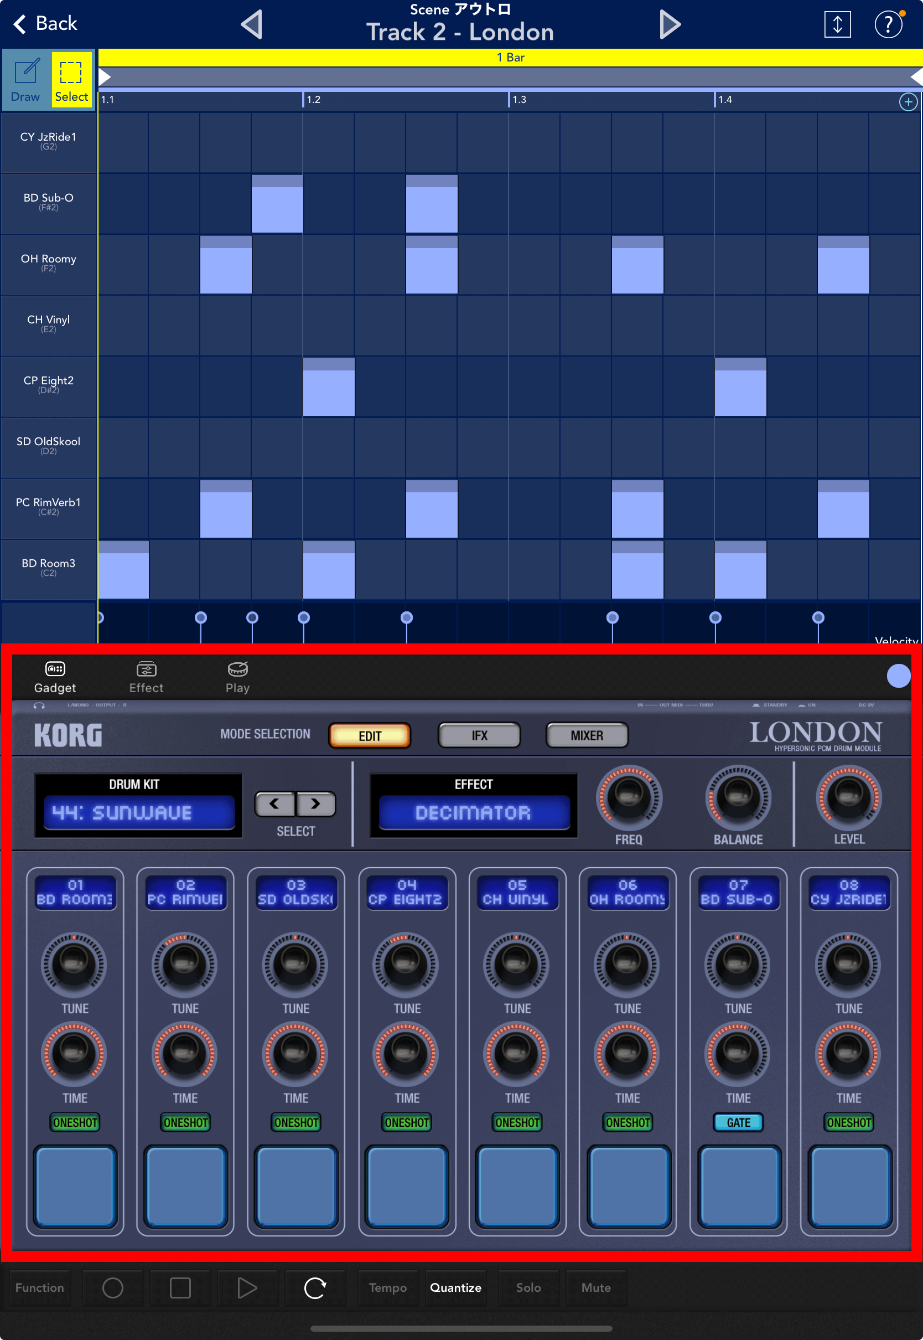Open pad 04 CP EIGHT2 sample selector
The image size is (923, 1340).
407,892
